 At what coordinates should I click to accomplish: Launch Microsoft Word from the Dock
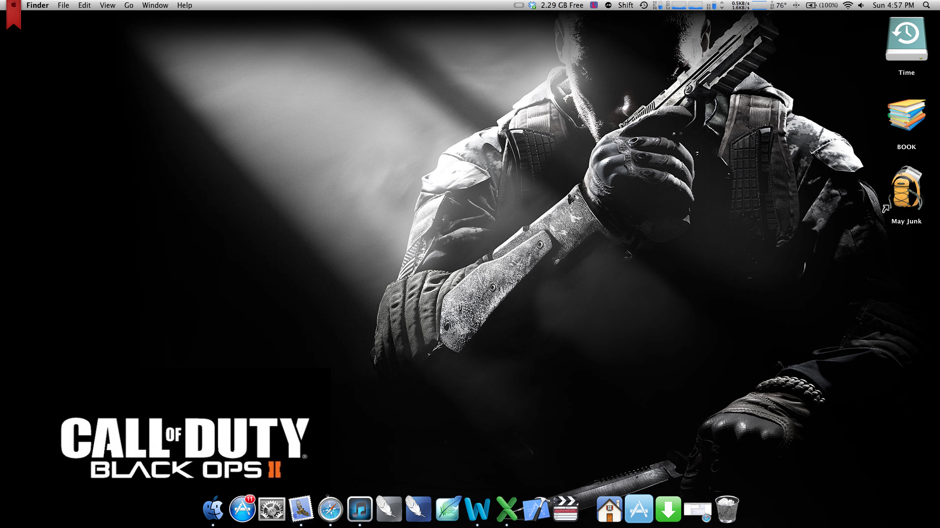pyautogui.click(x=477, y=509)
